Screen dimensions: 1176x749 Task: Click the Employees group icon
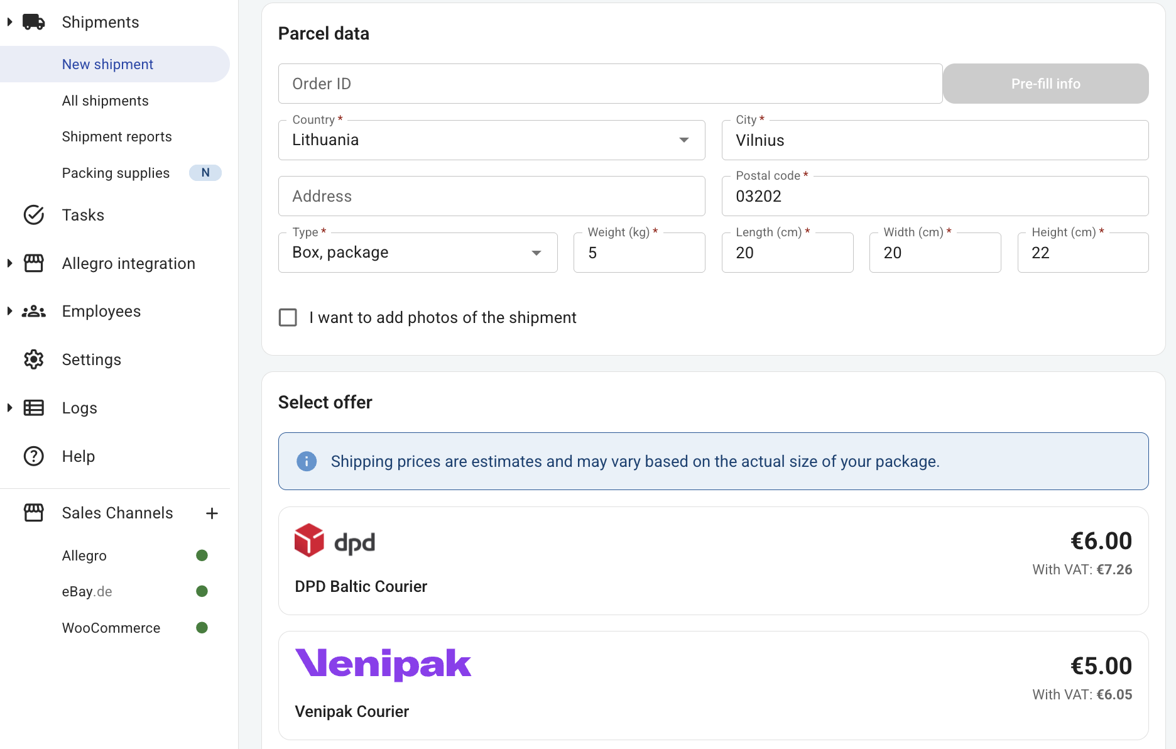pyautogui.click(x=34, y=312)
